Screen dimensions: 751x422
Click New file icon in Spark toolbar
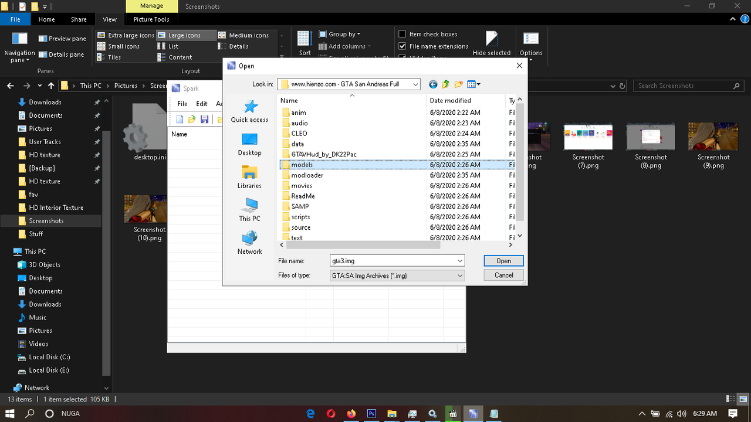coord(180,120)
